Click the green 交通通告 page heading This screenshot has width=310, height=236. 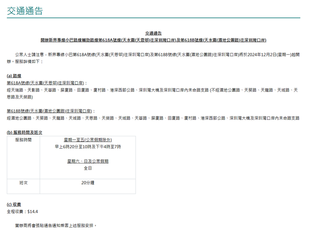pos(25,11)
